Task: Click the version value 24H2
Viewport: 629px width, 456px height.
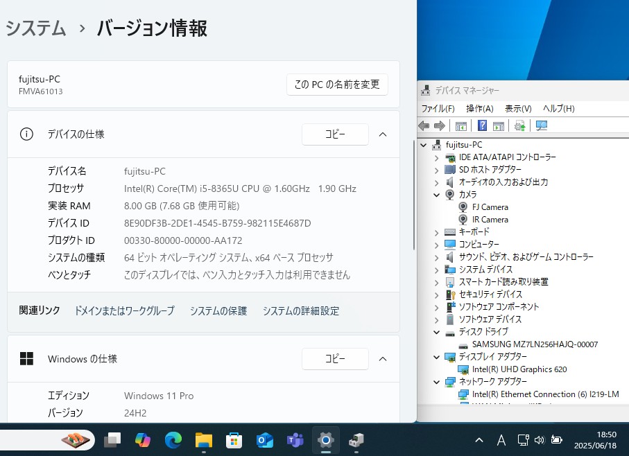Action: 135,413
